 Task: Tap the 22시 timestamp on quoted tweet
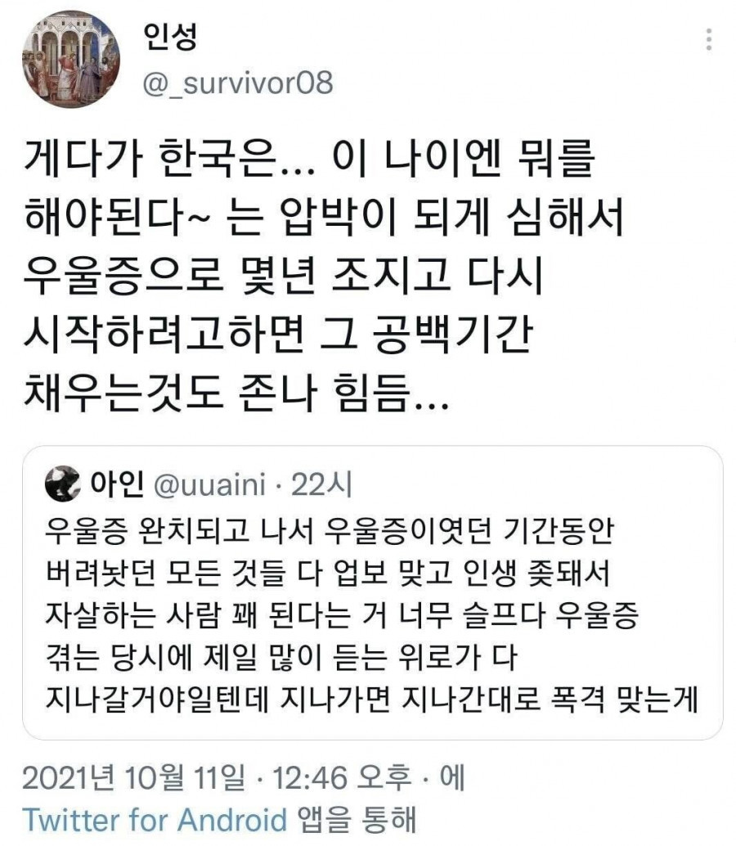point(321,484)
